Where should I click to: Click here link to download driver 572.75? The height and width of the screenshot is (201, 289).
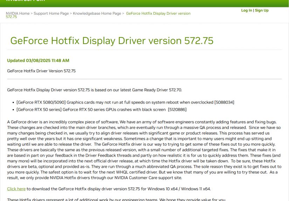tap(16, 189)
